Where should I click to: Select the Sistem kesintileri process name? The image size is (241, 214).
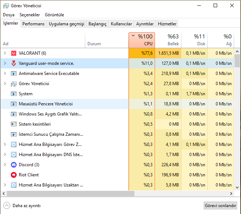(x=35, y=124)
